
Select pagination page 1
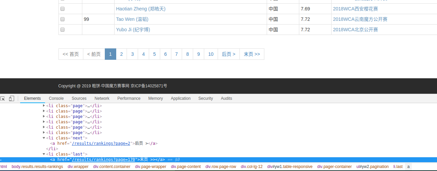(x=110, y=54)
